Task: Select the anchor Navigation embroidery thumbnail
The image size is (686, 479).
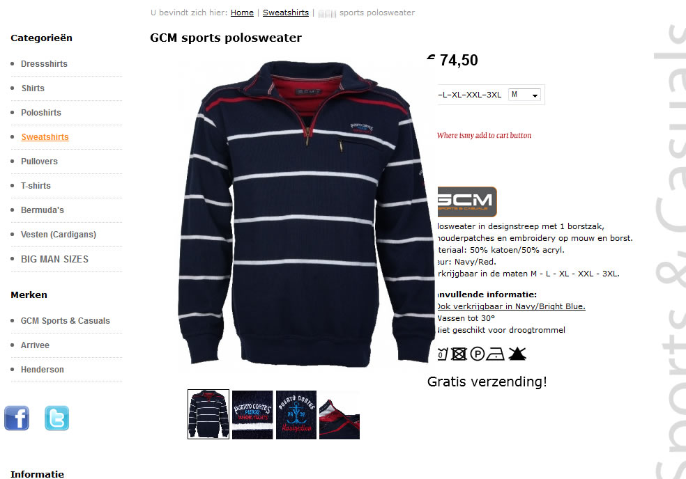Action: (296, 414)
